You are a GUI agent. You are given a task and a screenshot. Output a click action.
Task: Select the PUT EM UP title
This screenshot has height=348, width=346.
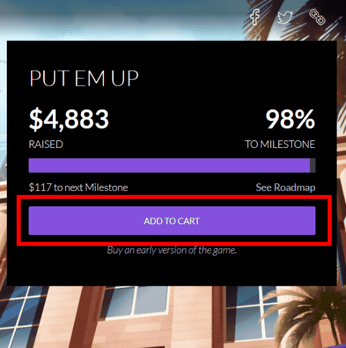coord(84,78)
